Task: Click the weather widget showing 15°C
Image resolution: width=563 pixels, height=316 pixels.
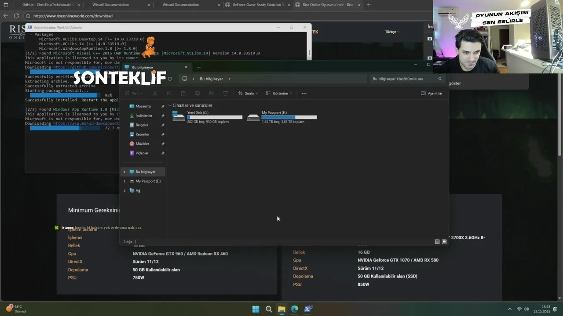Action: [x=16, y=309]
